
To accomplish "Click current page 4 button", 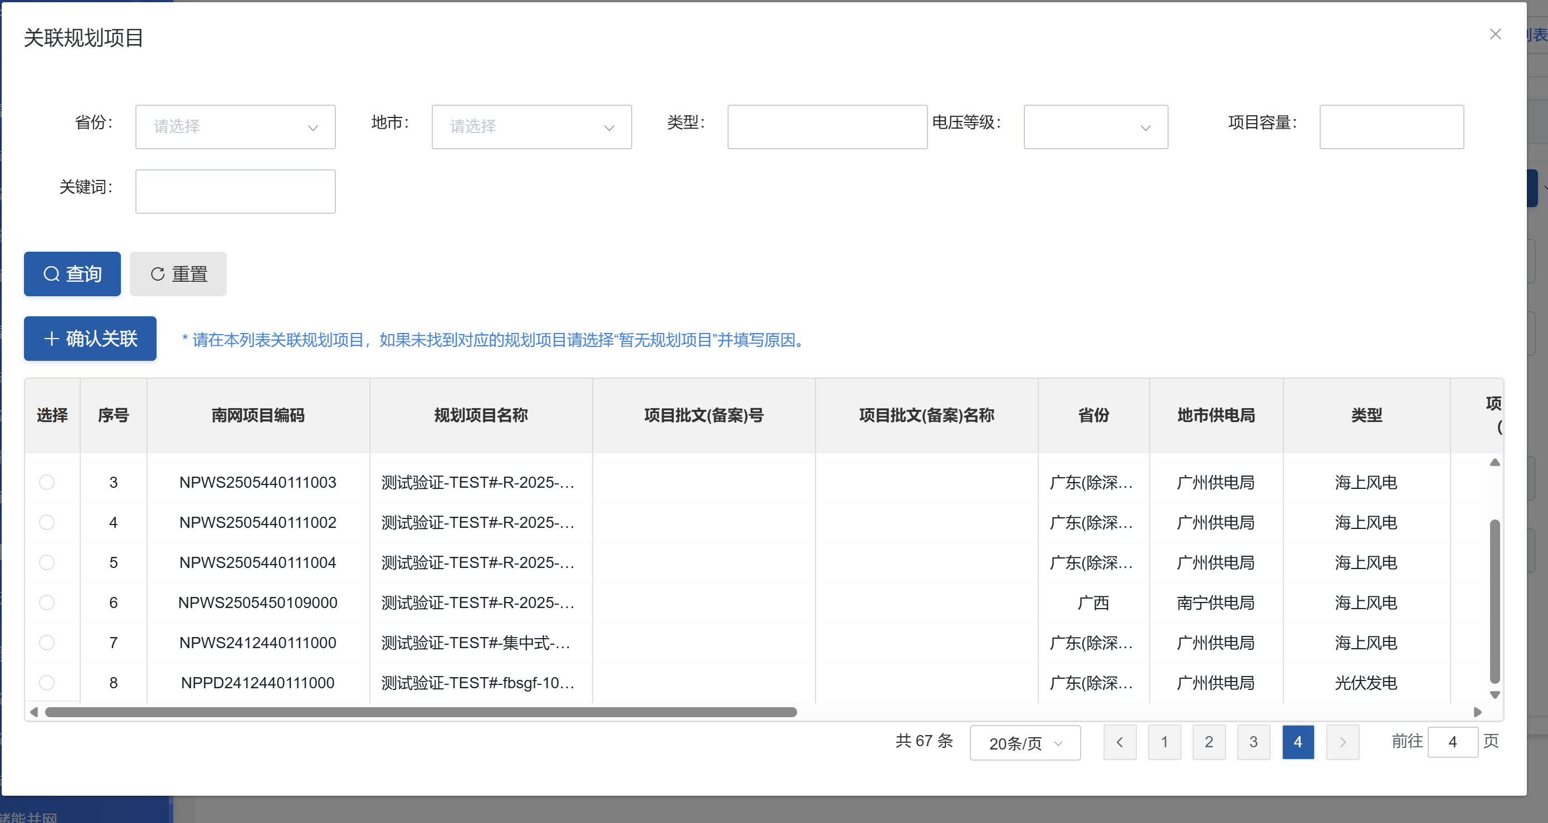I will tap(1298, 742).
